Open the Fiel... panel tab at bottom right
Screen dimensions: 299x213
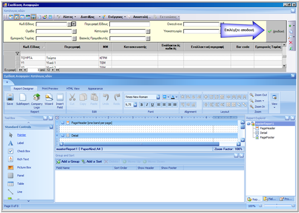click(x=270, y=199)
